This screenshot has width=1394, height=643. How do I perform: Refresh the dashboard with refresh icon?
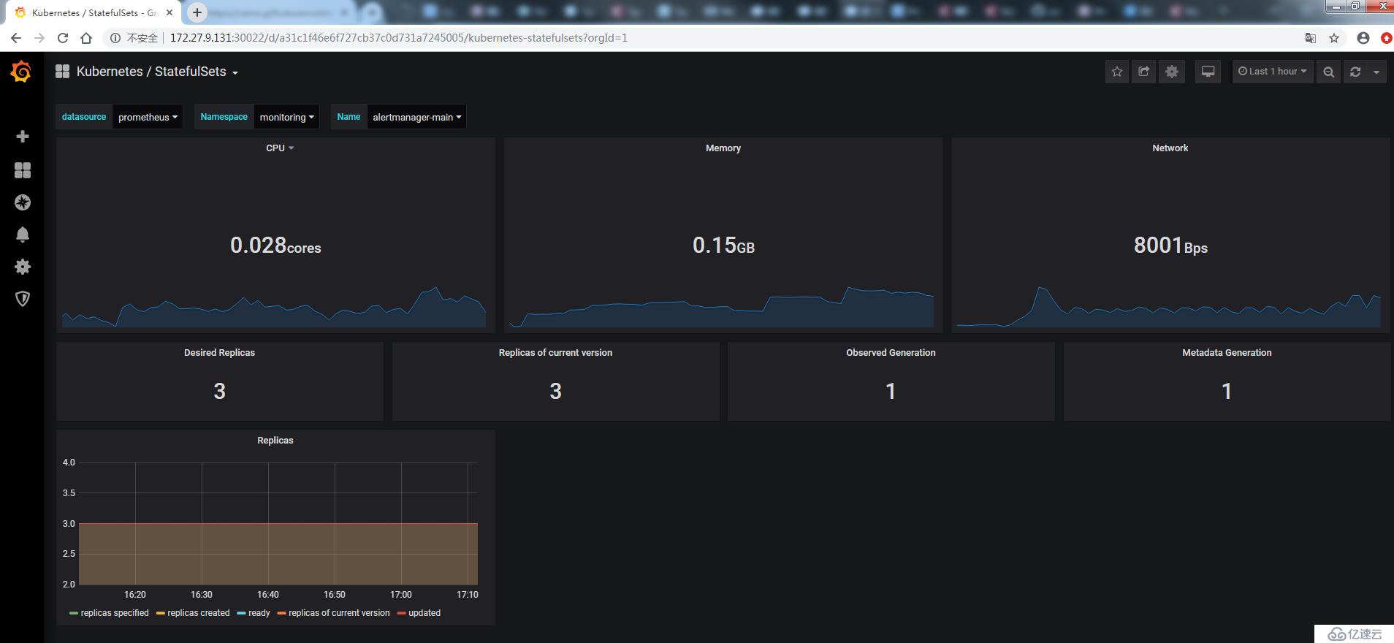click(x=1355, y=72)
